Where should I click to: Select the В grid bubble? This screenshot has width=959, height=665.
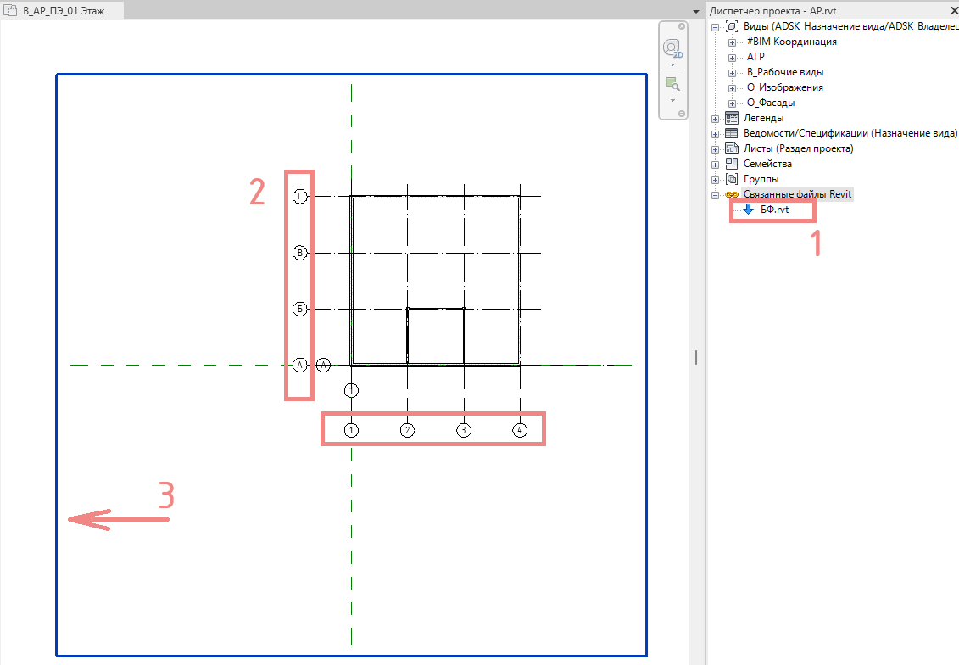point(299,253)
